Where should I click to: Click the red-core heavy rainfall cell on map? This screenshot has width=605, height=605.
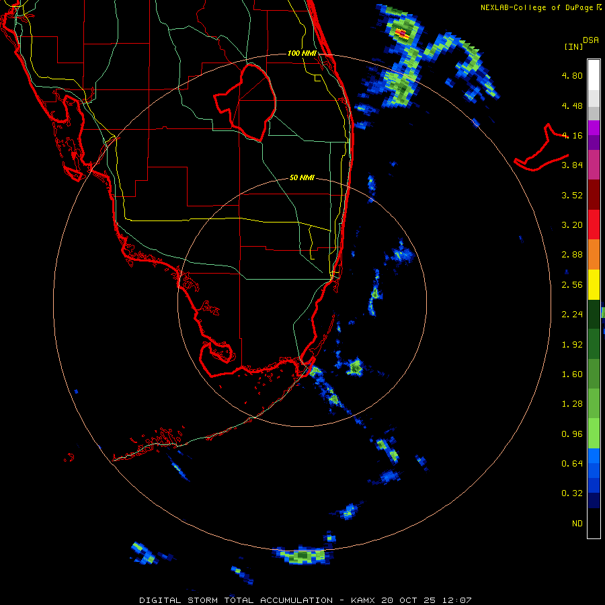pyautogui.click(x=402, y=34)
